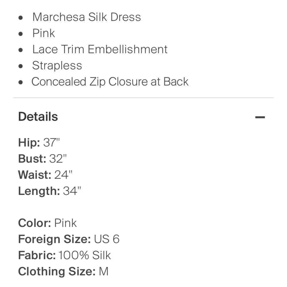287x287 pixels.
Task: Select the 37" hip measurement value
Action: click(x=52, y=142)
